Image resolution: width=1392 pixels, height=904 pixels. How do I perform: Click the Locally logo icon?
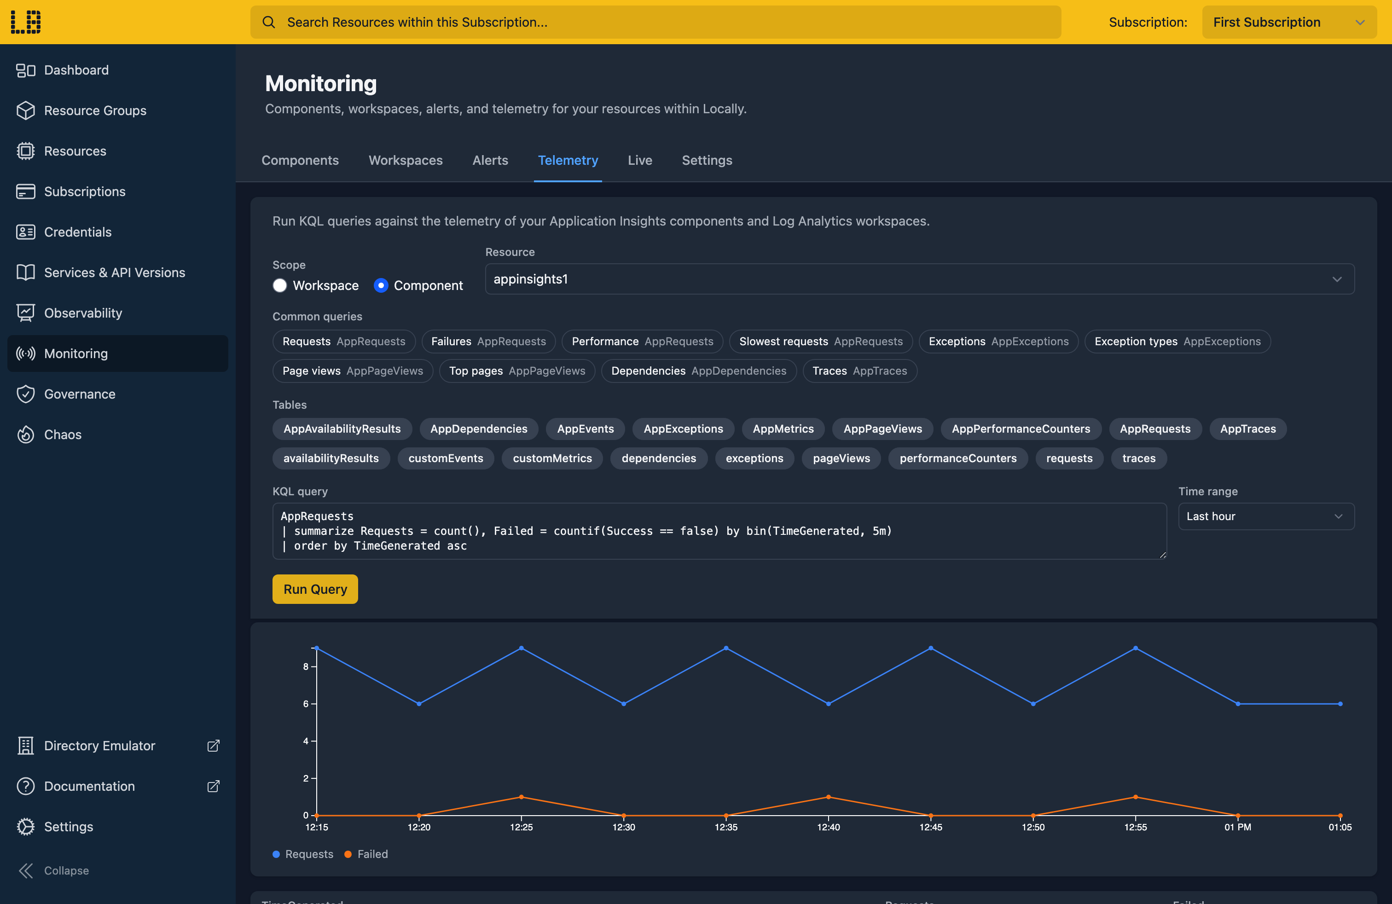point(26,22)
